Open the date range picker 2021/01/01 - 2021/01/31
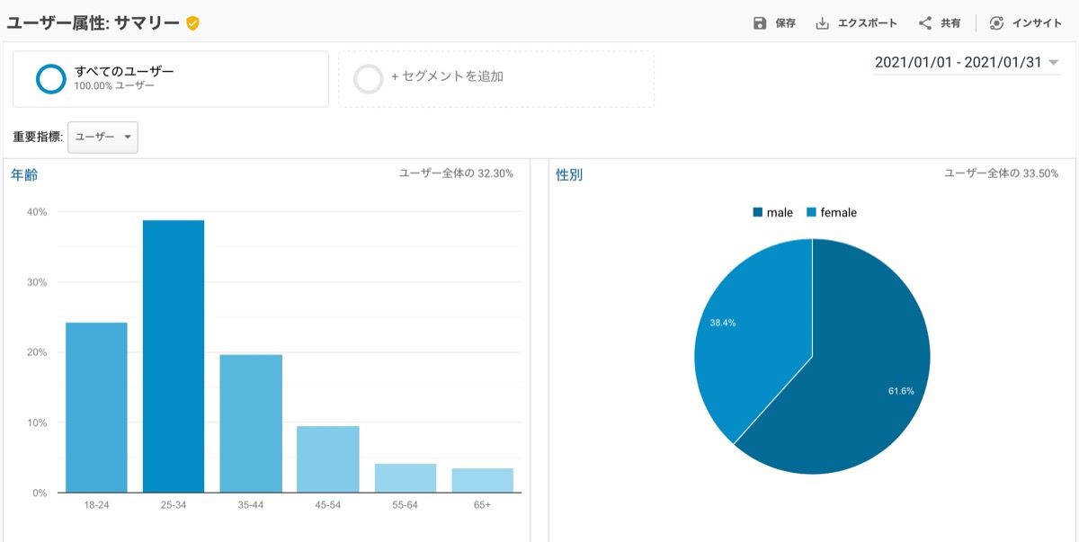 pos(967,63)
